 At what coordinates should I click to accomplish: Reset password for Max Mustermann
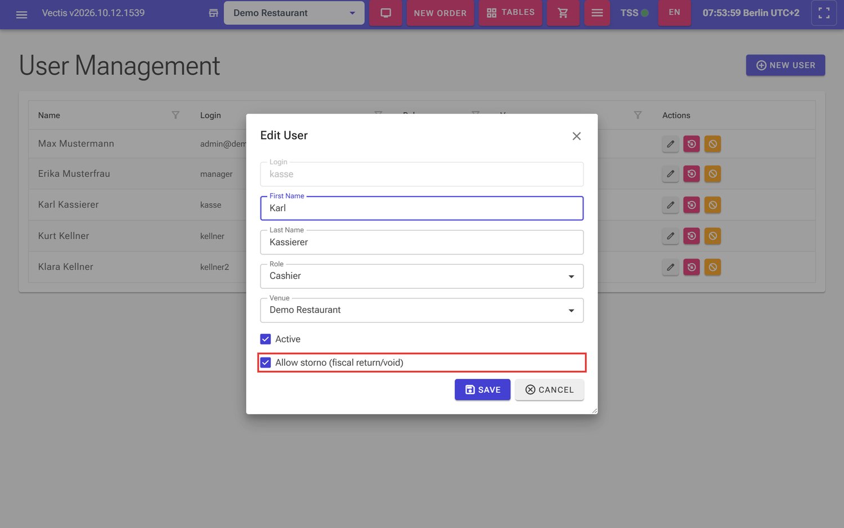692,144
